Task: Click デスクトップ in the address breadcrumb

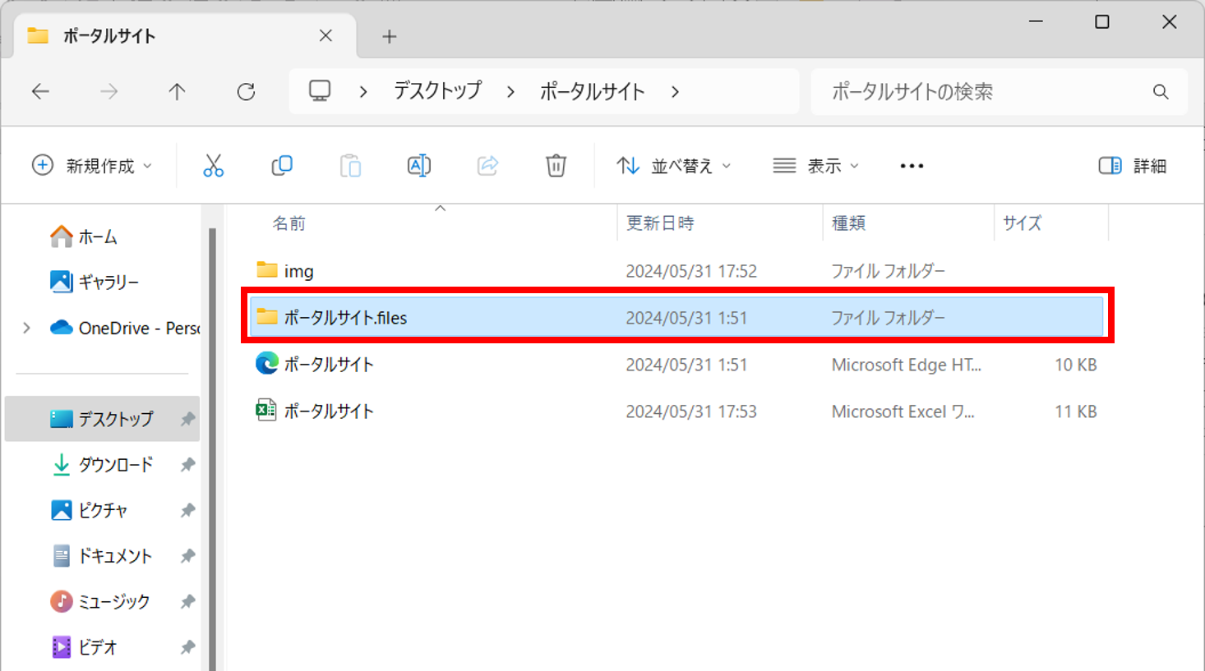Action: pos(437,91)
